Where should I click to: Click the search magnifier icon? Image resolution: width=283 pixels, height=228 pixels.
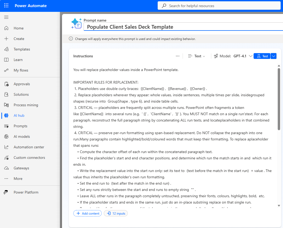pos(164,6)
